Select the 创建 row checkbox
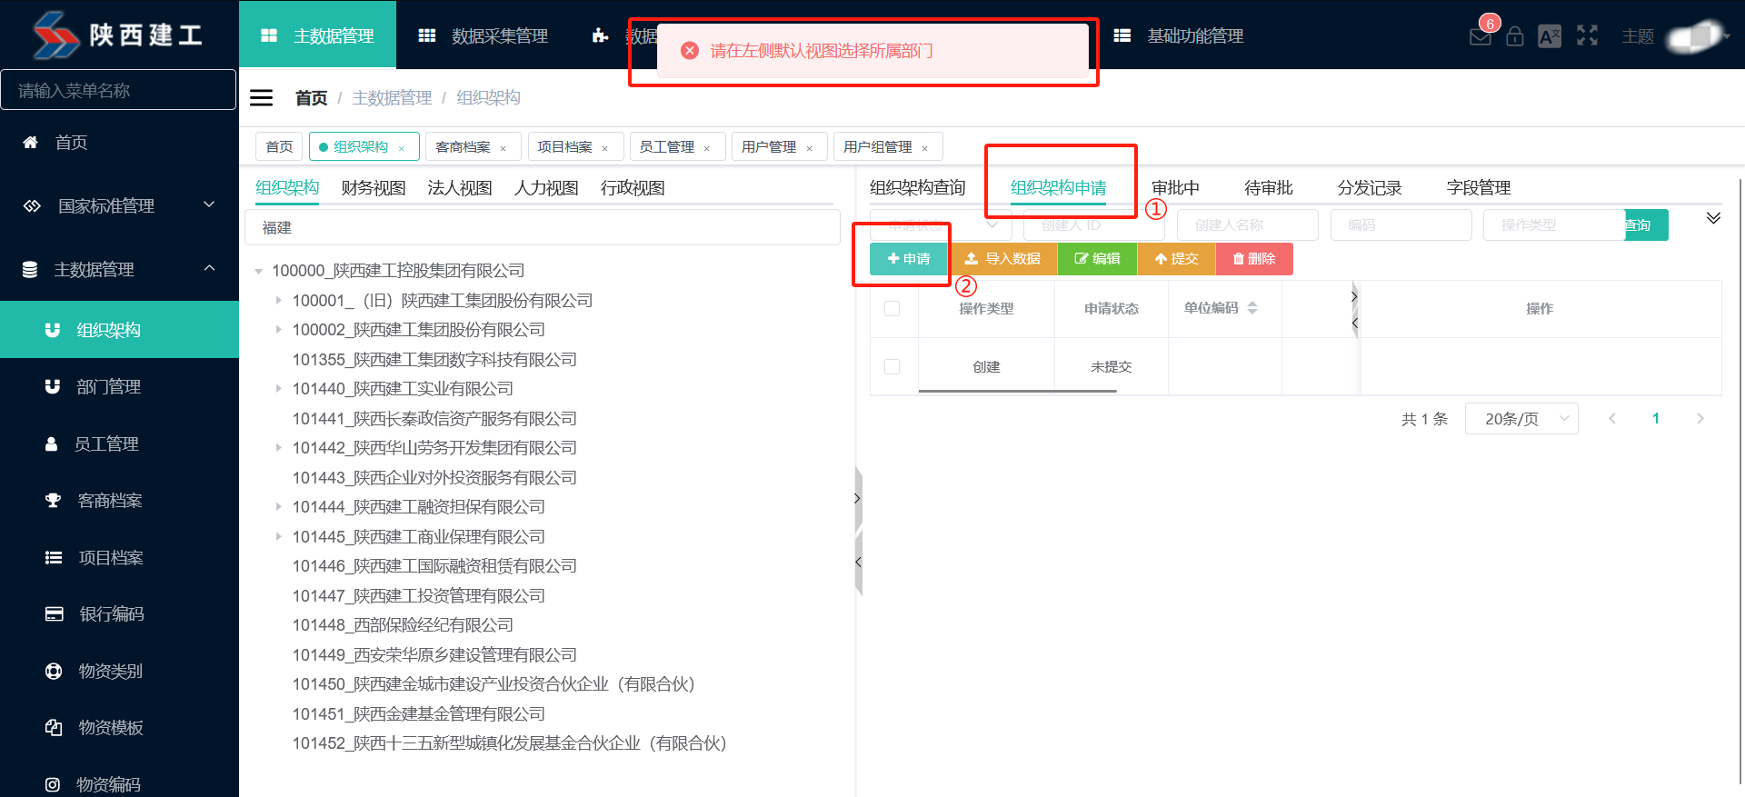Screen dimensions: 1745x797 pos(892,367)
